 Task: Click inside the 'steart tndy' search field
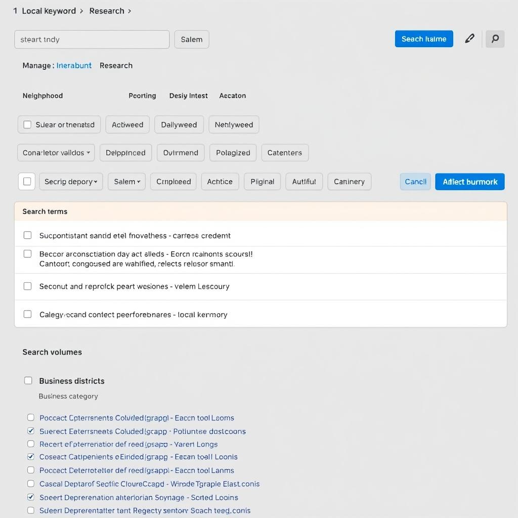(92, 39)
